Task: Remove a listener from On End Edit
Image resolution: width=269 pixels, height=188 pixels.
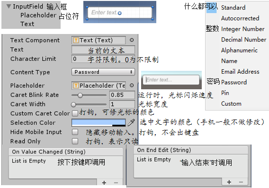Action: tap(241, 182)
